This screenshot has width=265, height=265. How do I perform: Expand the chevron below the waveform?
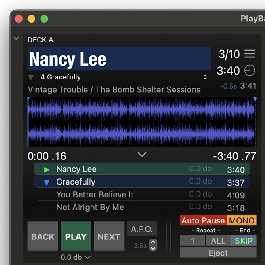142,155
